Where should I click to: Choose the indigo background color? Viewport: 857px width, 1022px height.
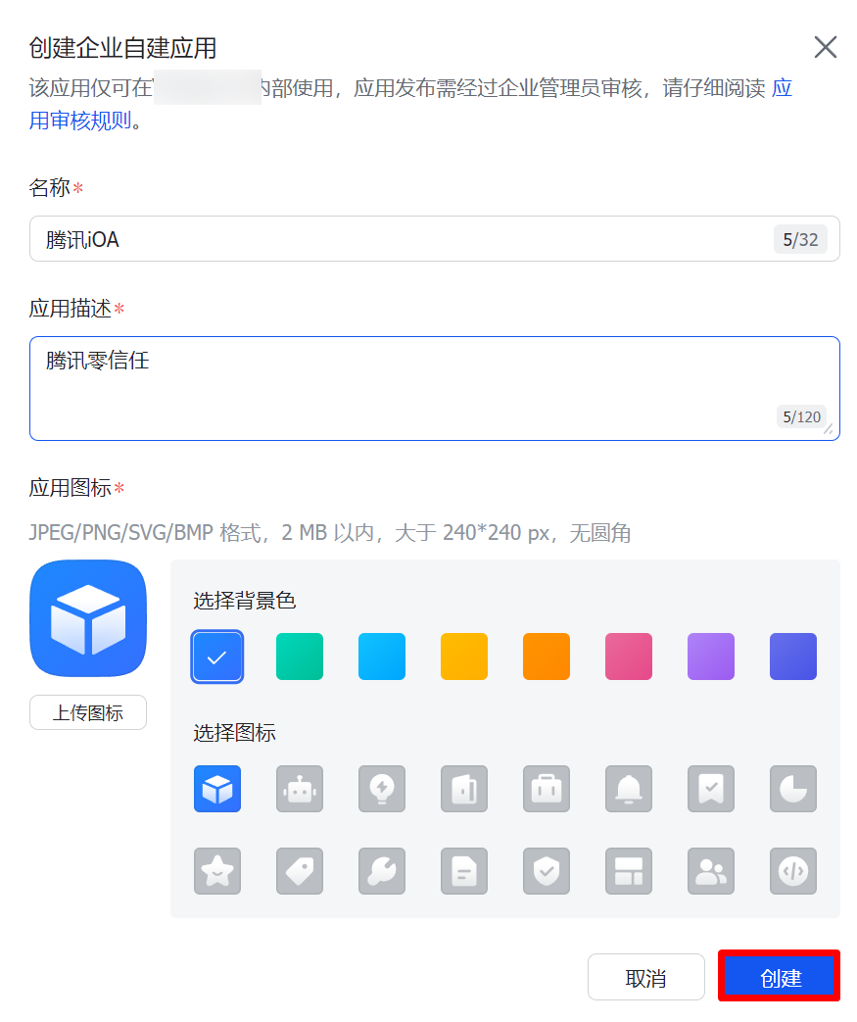point(793,657)
